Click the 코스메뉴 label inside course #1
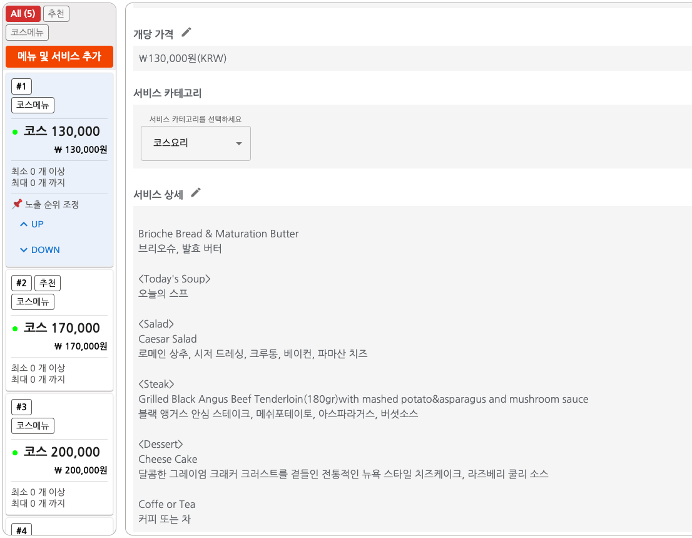The width and height of the screenshot is (692, 538). pyautogui.click(x=33, y=105)
